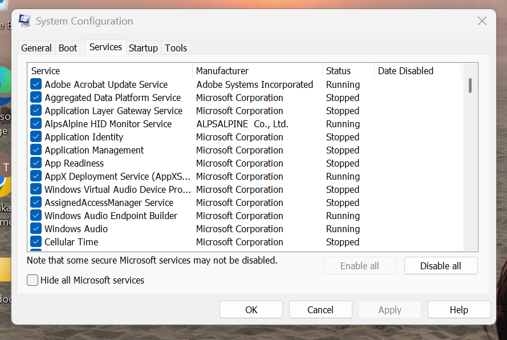Screen dimensions: 507x340
Task: Select 'Cellular Time' service name
Action: coord(71,242)
